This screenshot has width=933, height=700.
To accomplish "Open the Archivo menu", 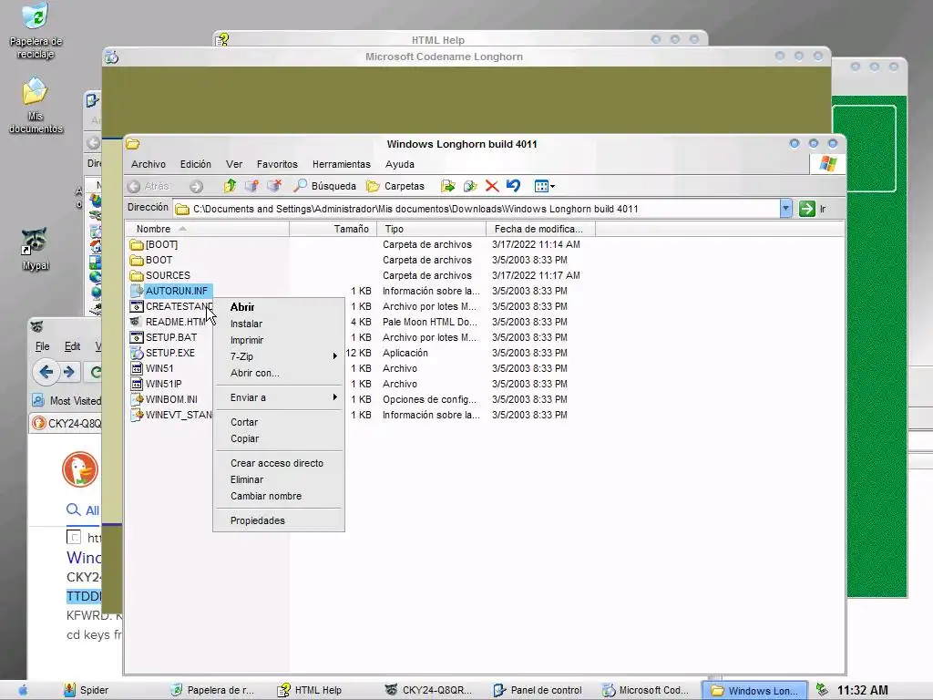I will coord(149,164).
